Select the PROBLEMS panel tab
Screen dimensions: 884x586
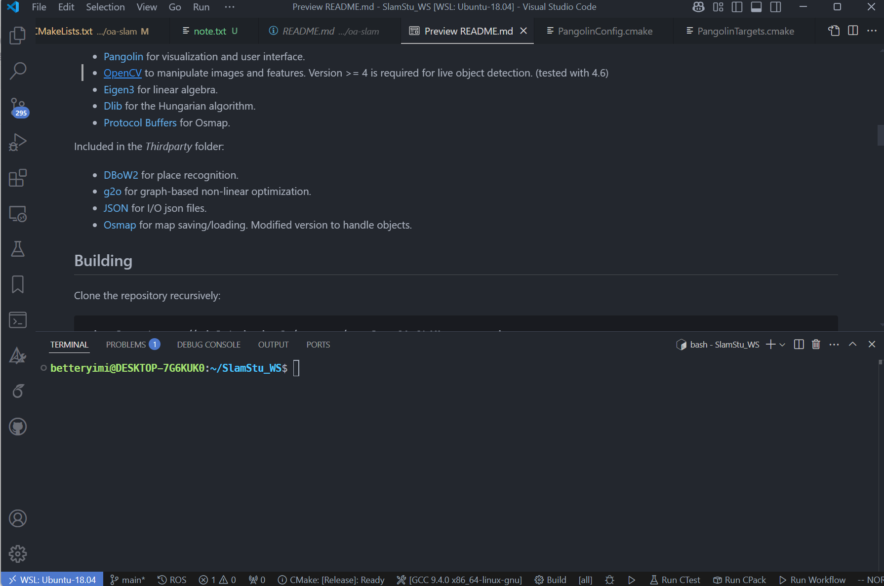pos(133,345)
